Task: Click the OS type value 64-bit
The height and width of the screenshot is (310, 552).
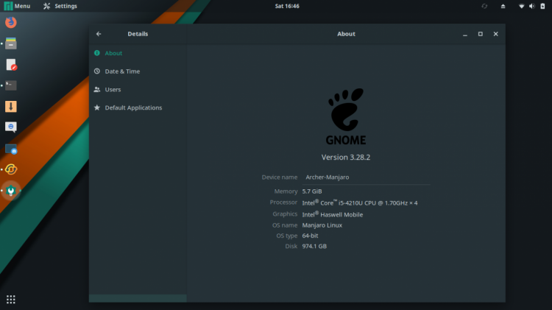Action: (x=310, y=236)
